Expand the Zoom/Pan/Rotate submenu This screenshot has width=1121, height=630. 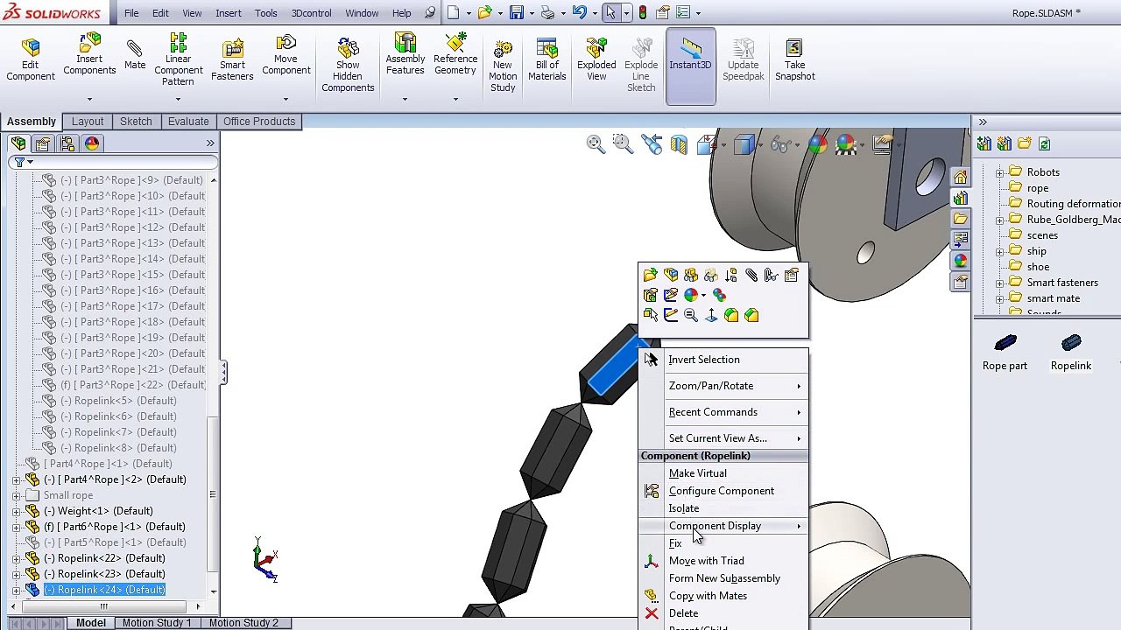coord(723,386)
